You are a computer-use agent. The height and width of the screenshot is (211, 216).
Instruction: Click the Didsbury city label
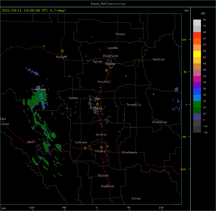point(96,108)
